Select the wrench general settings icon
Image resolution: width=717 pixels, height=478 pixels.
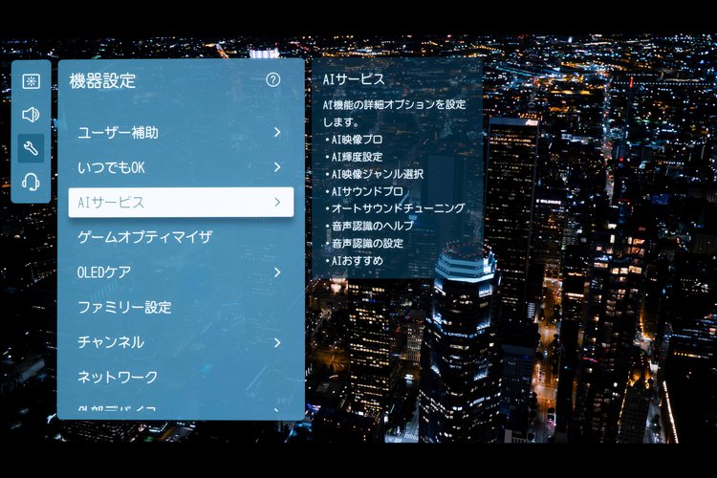tap(31, 148)
